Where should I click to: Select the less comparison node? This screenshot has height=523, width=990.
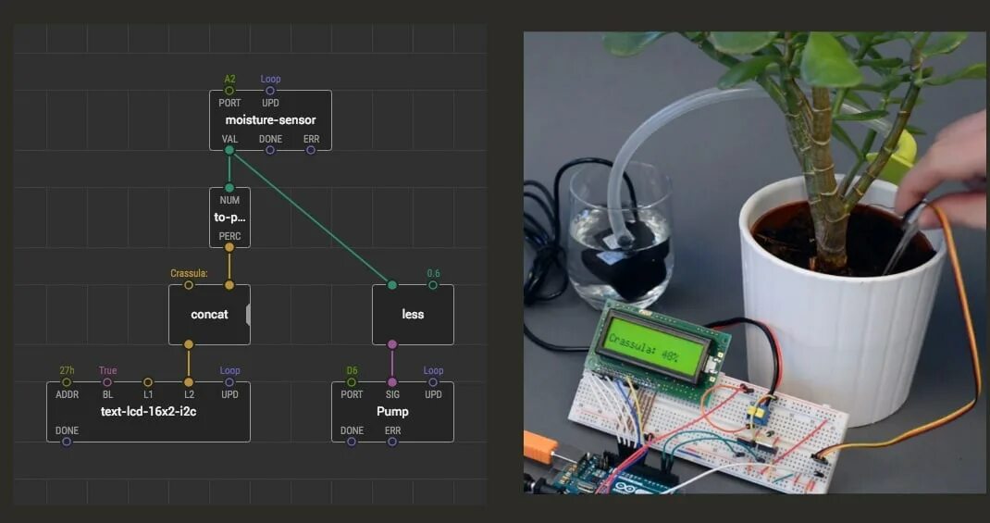[413, 315]
